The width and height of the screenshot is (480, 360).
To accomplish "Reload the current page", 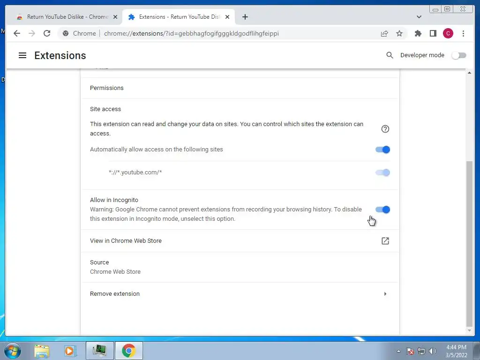I will coord(47,33).
